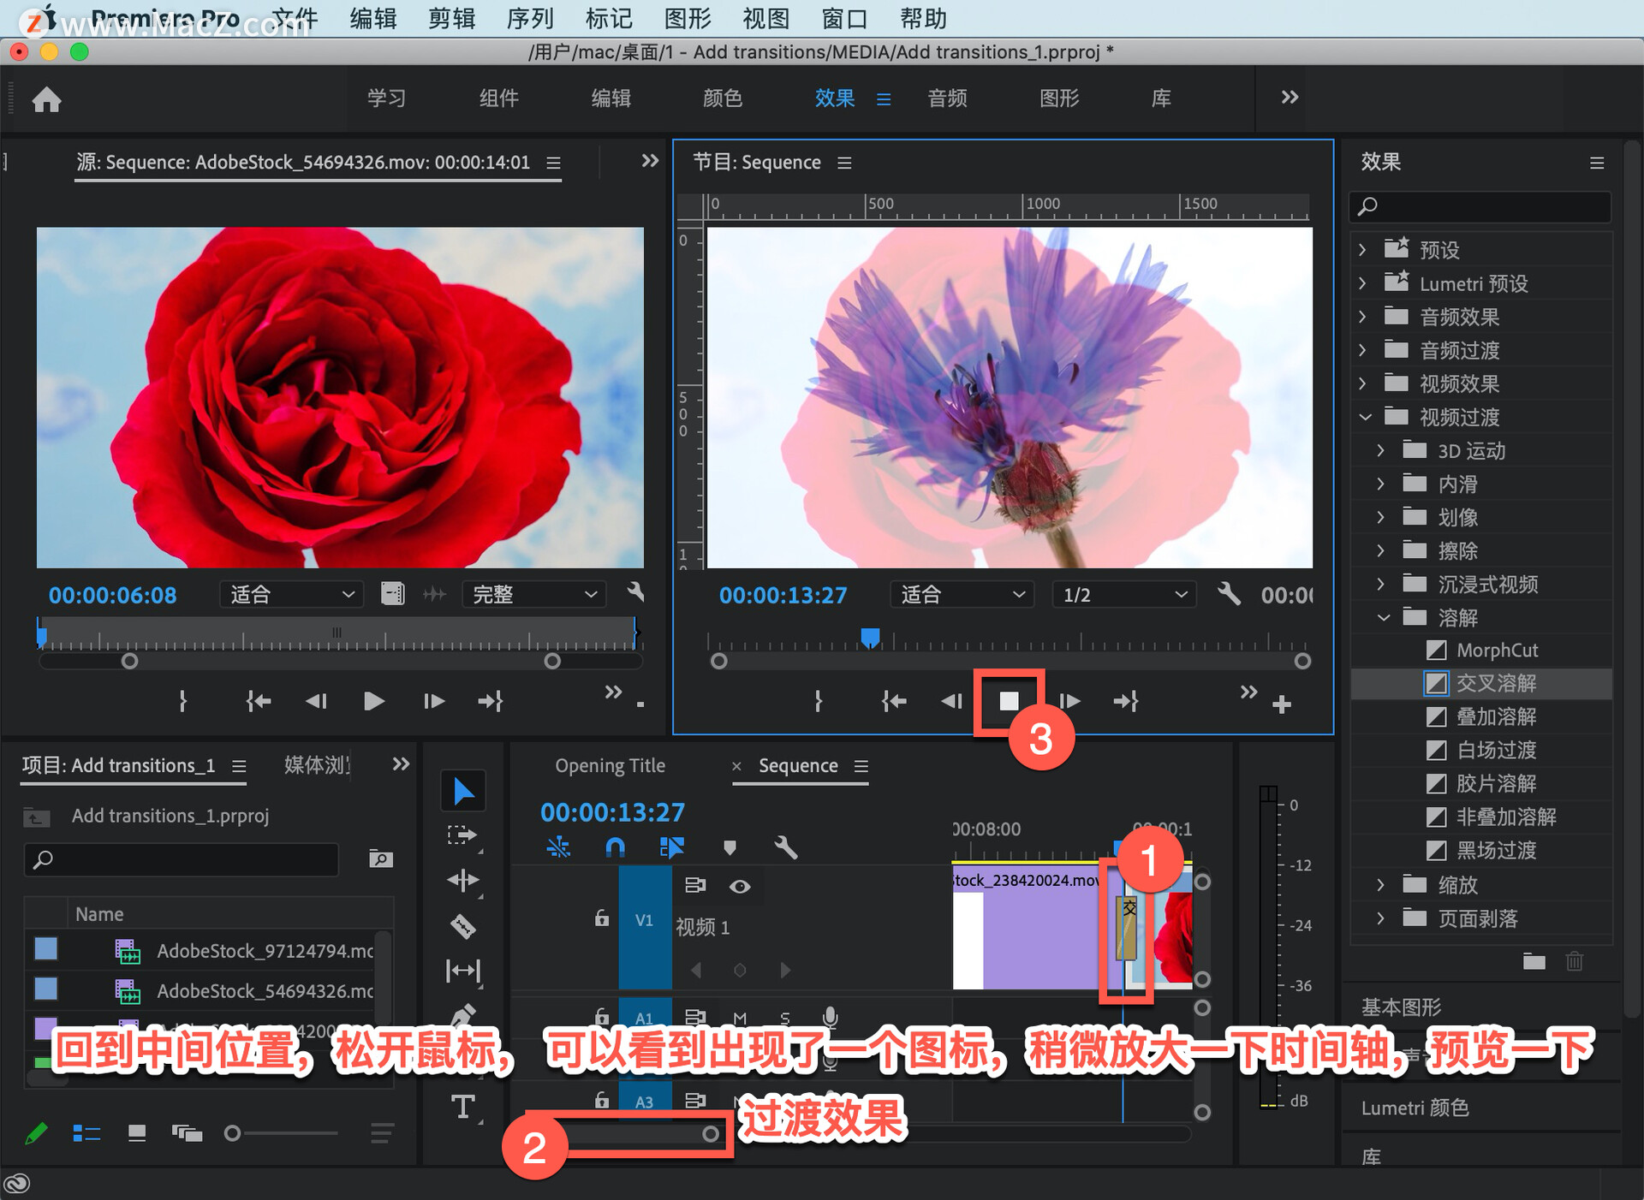
Task: Switch to the 颜色 workspace tab
Action: click(722, 98)
